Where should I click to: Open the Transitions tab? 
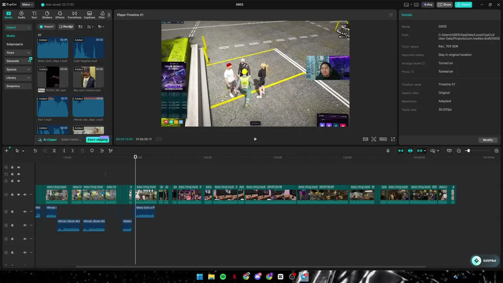74,15
